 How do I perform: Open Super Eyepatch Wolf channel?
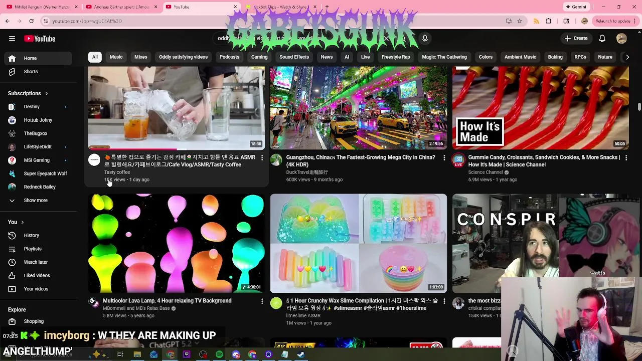(38, 173)
